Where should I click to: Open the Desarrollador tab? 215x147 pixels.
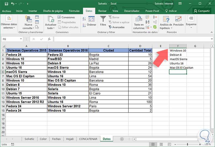132,11
